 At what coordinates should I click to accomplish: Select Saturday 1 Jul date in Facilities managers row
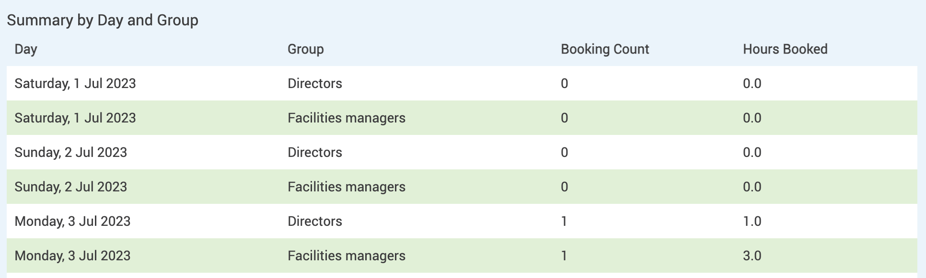(75, 118)
